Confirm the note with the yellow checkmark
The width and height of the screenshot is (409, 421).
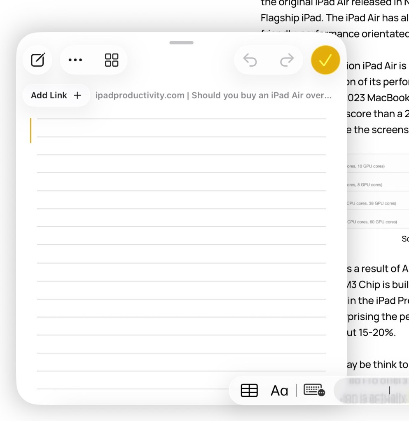(x=325, y=60)
